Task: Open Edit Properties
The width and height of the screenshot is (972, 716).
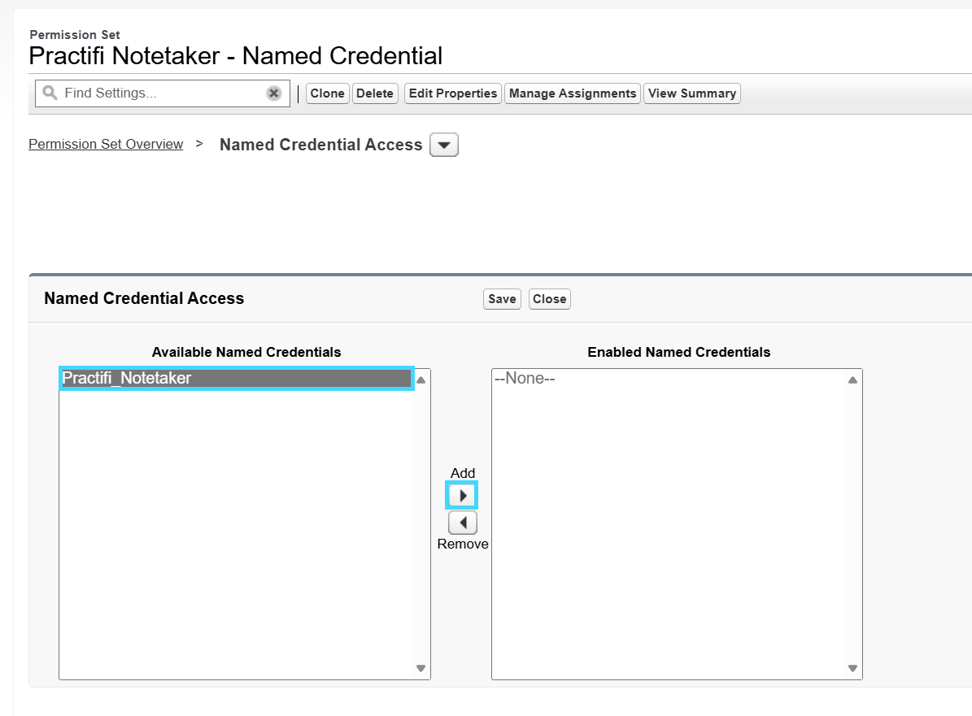Action: point(453,93)
